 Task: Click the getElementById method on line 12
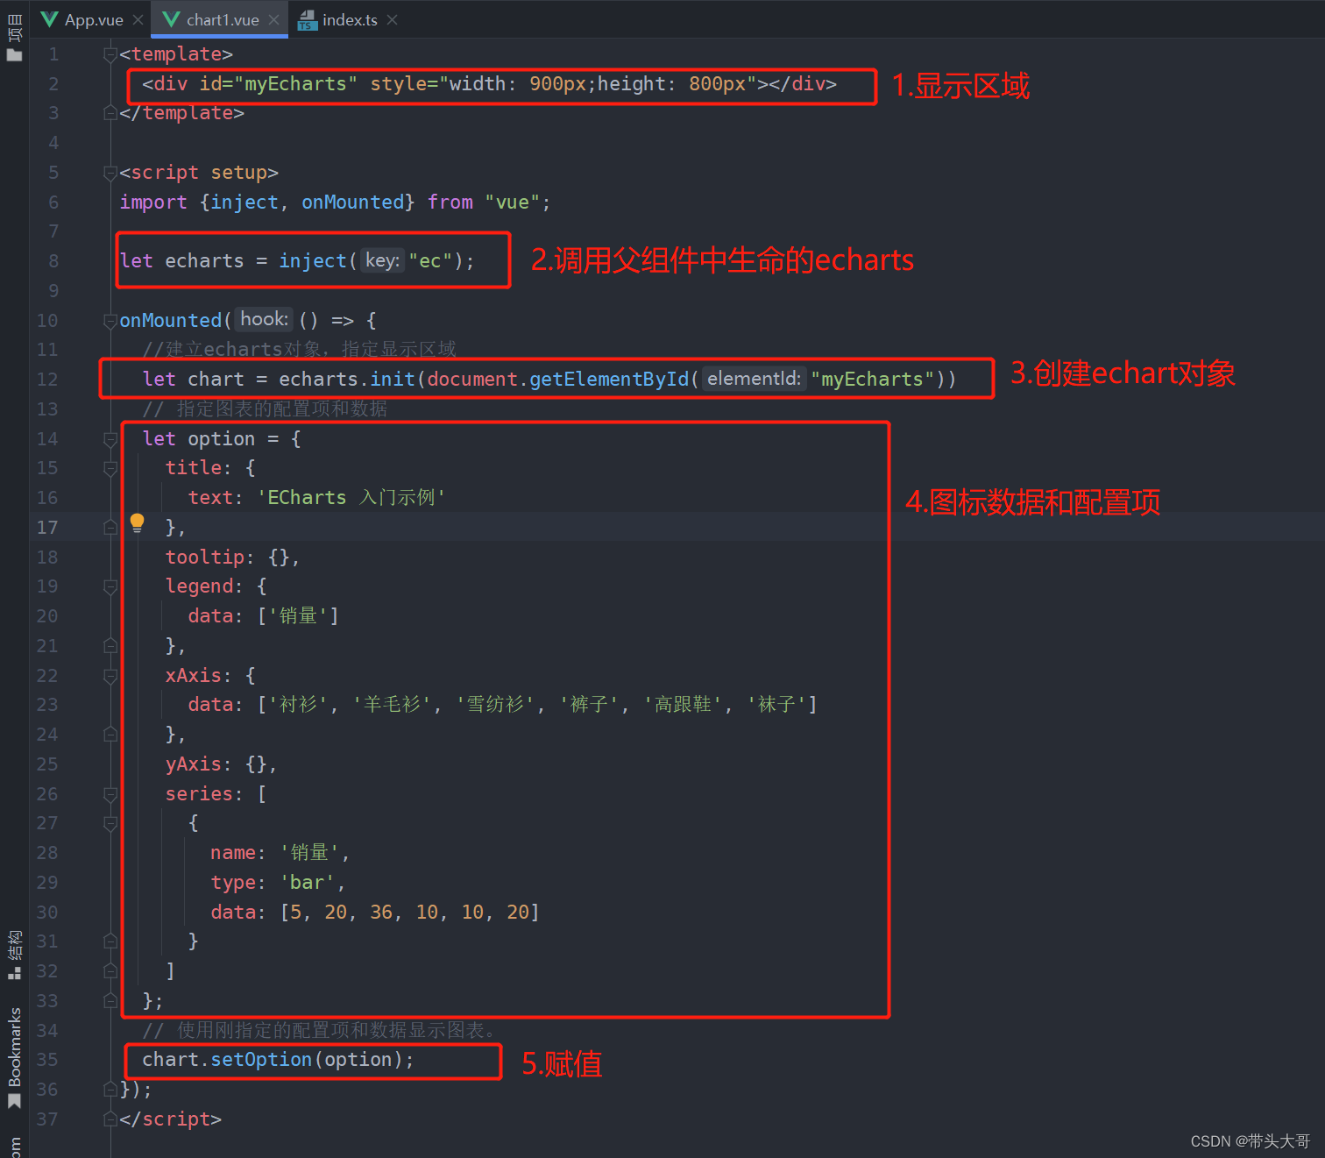coord(609,380)
